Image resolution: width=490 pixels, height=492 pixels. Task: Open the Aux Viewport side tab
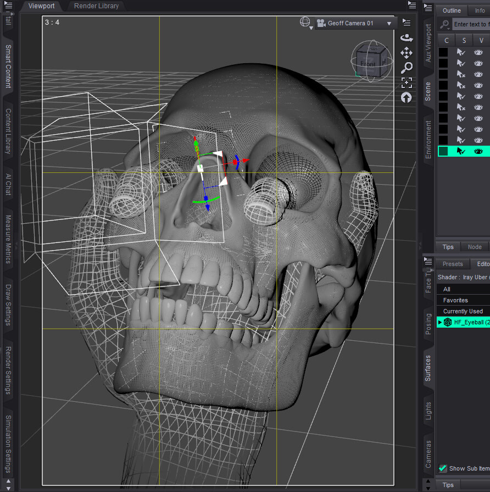tap(428, 43)
